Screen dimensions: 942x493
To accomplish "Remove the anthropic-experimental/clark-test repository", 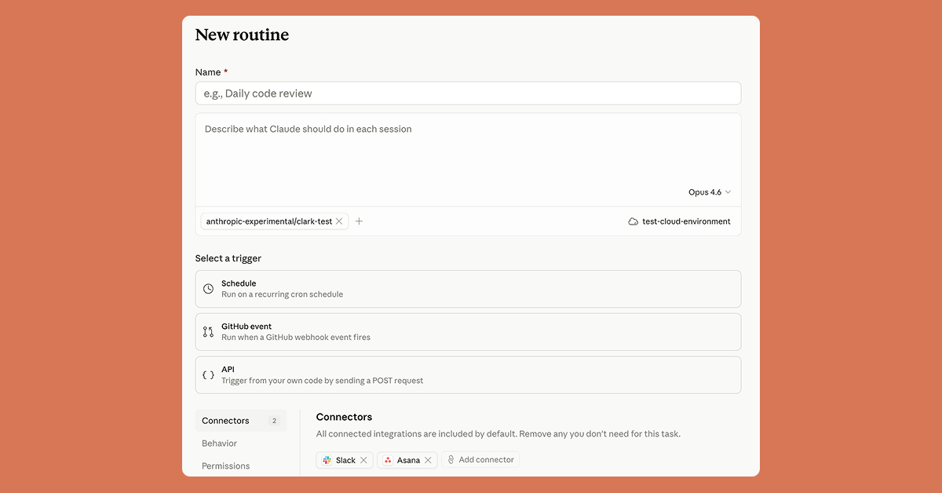I will tap(338, 221).
